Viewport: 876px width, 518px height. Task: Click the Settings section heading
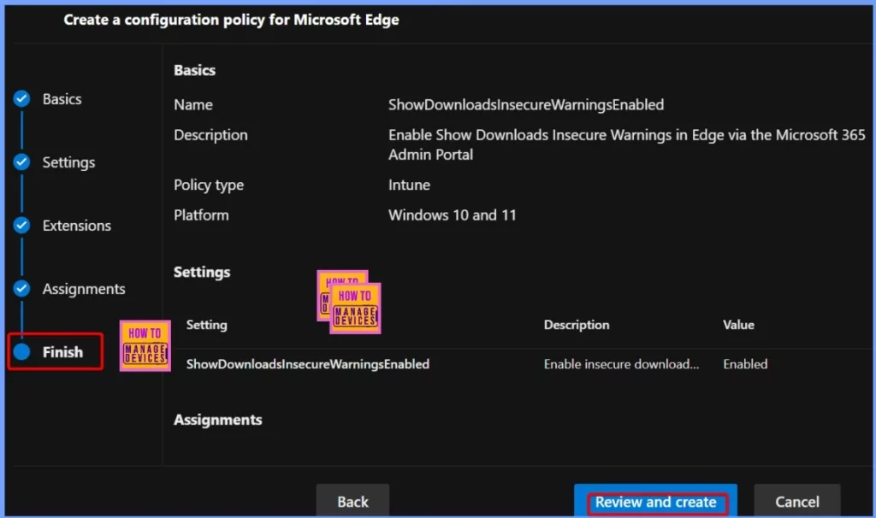coord(202,273)
